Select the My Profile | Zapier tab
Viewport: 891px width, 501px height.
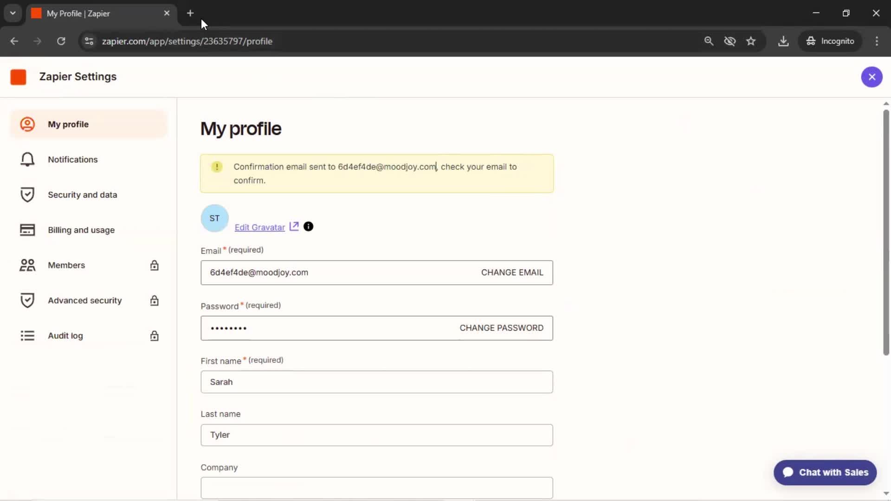coord(101,13)
